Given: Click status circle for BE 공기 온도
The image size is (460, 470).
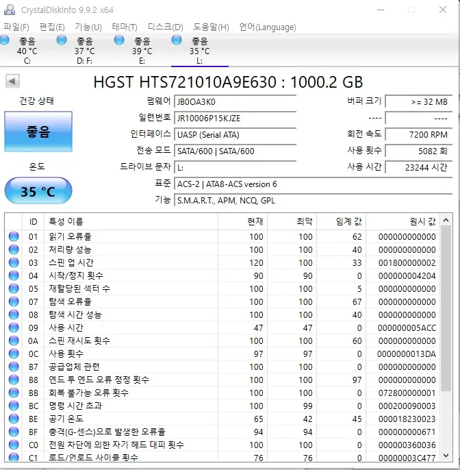Looking at the screenshot, I should (14, 419).
